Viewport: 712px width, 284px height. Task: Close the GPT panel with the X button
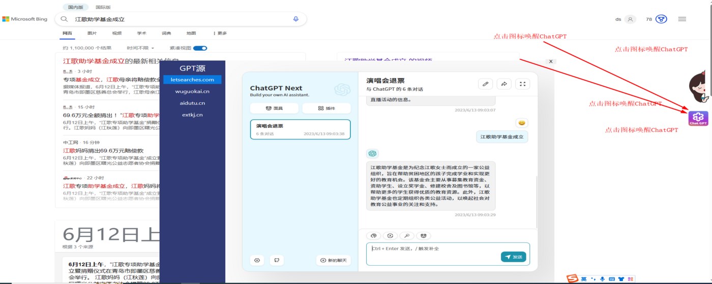[x=550, y=61]
